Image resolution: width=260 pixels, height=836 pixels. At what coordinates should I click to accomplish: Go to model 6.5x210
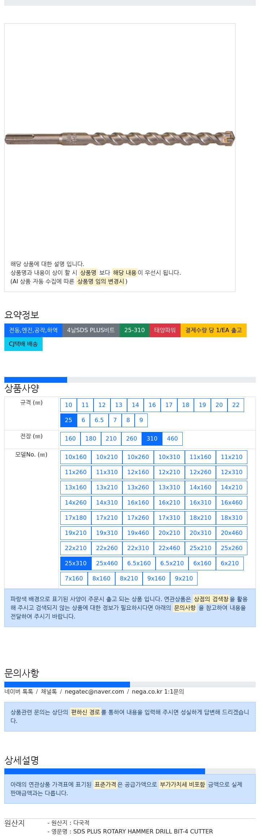pyautogui.click(x=172, y=563)
